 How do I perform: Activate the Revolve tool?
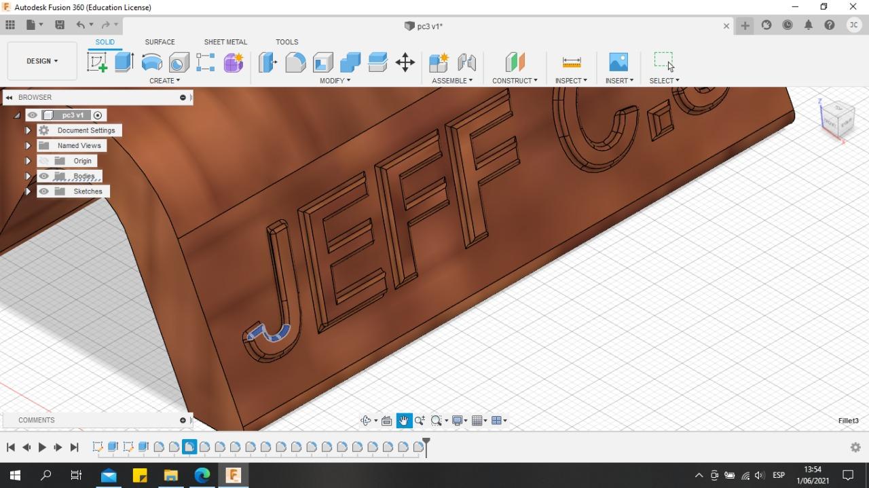point(151,62)
